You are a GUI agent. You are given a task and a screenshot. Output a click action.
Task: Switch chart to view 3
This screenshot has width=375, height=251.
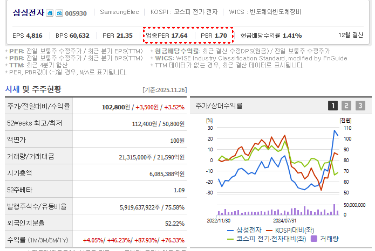pyautogui.click(x=360, y=106)
